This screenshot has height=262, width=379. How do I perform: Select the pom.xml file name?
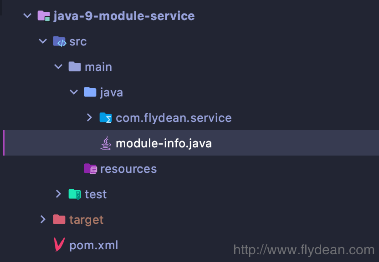(93, 246)
